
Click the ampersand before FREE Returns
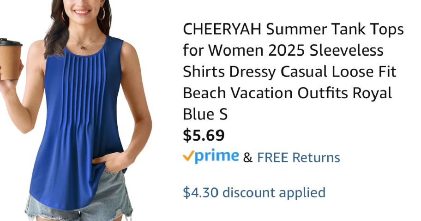pyautogui.click(x=247, y=158)
